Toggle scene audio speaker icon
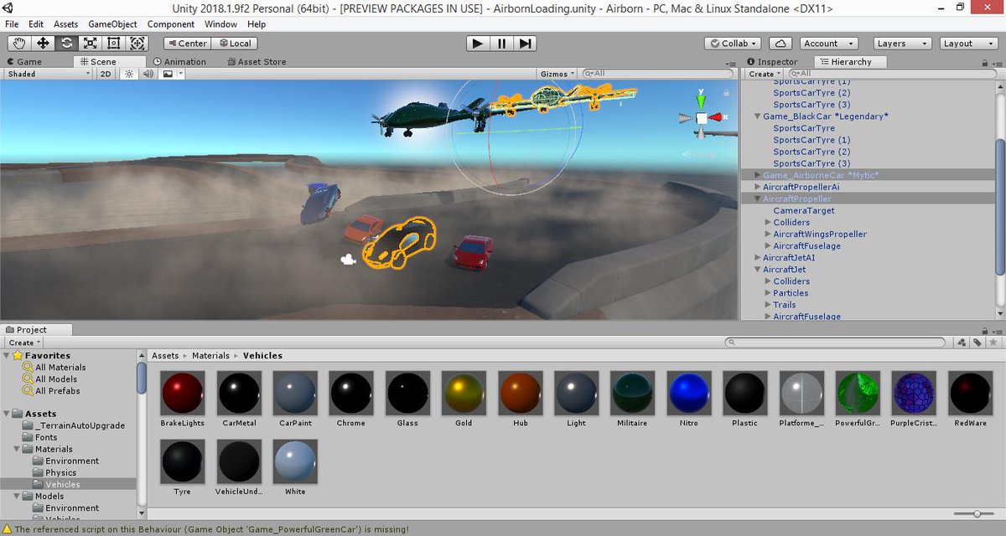The width and height of the screenshot is (1006, 536). click(x=148, y=74)
